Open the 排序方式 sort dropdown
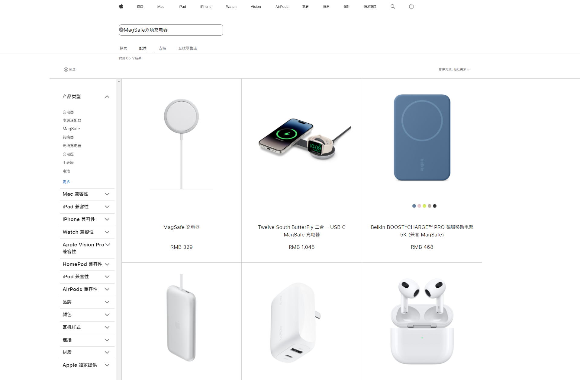The image size is (580, 380). [x=454, y=69]
